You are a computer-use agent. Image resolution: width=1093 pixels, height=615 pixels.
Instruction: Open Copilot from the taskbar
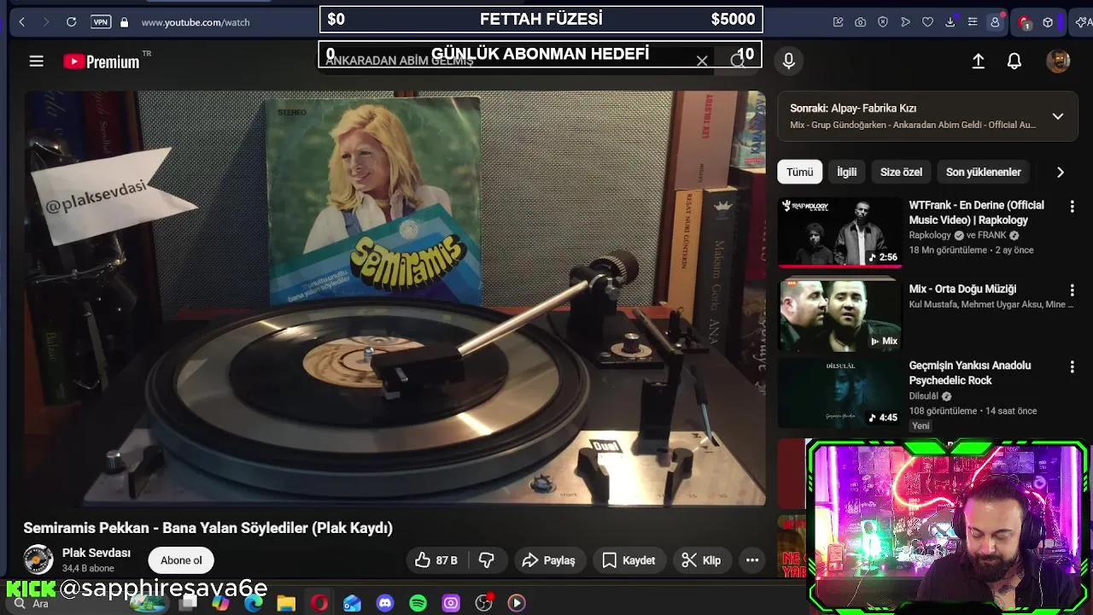point(221,603)
